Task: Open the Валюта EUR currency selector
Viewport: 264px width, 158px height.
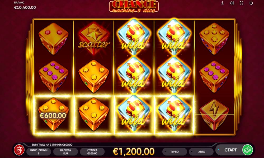Action: pyautogui.click(x=65, y=152)
